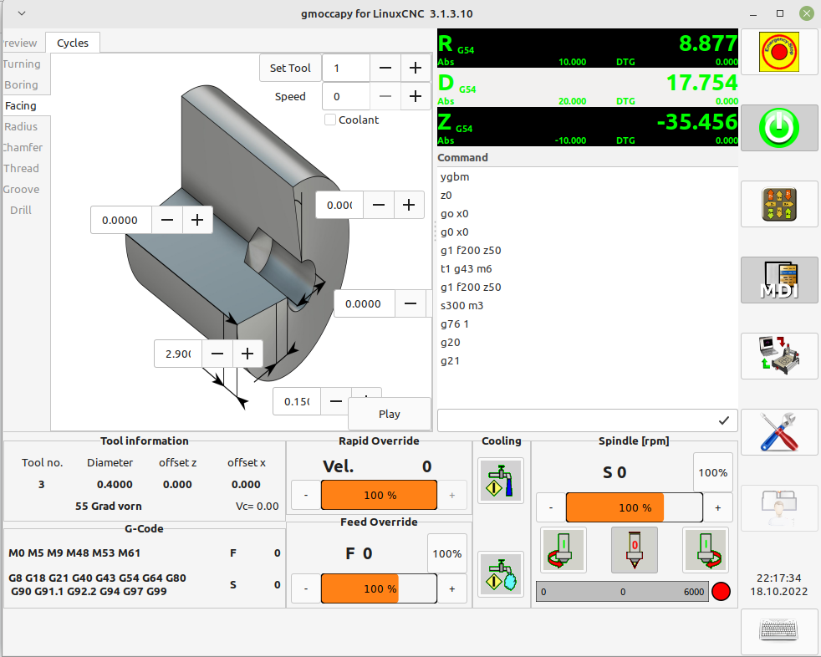Open the Chamfer cycle tab

coord(22,148)
